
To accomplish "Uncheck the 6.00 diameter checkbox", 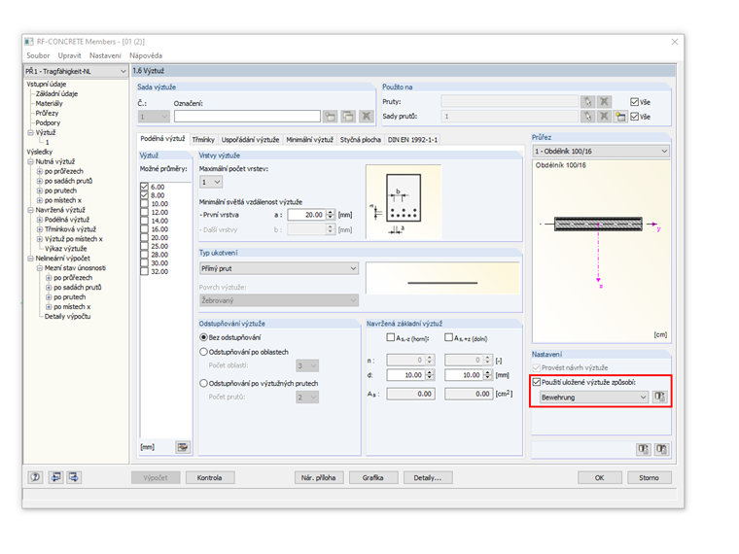I will [x=144, y=187].
